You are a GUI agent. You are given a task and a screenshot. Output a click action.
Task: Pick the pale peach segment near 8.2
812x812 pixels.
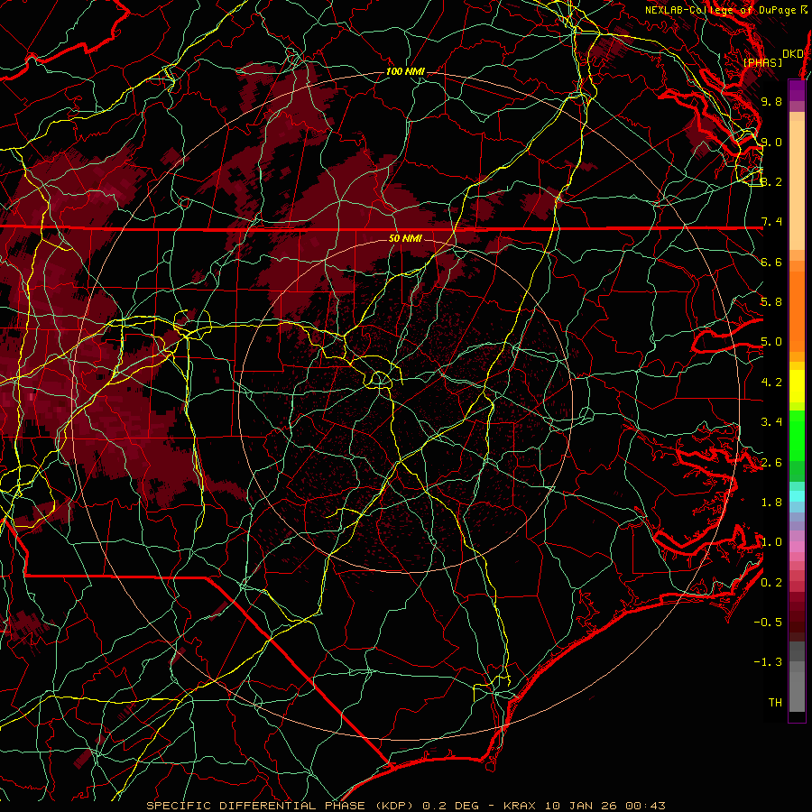click(797, 186)
